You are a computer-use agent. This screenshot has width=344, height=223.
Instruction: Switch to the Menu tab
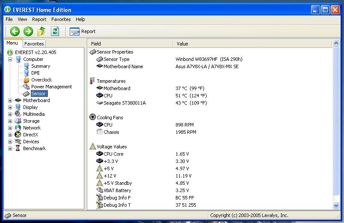click(x=12, y=43)
